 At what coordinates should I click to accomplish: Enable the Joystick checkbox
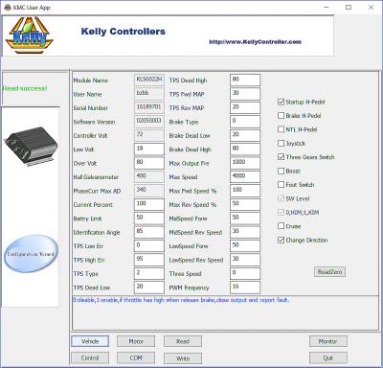point(281,143)
